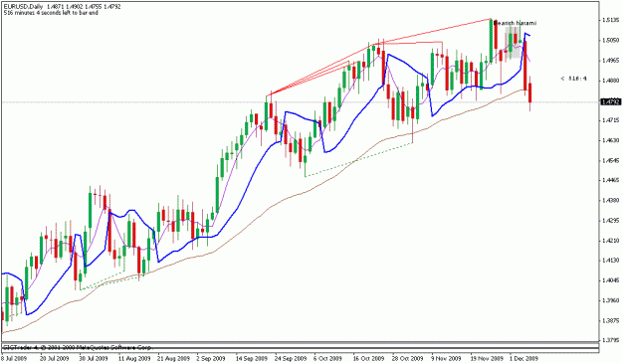Click the 'EURUSD,Daily' chart title text

(x=23, y=7)
